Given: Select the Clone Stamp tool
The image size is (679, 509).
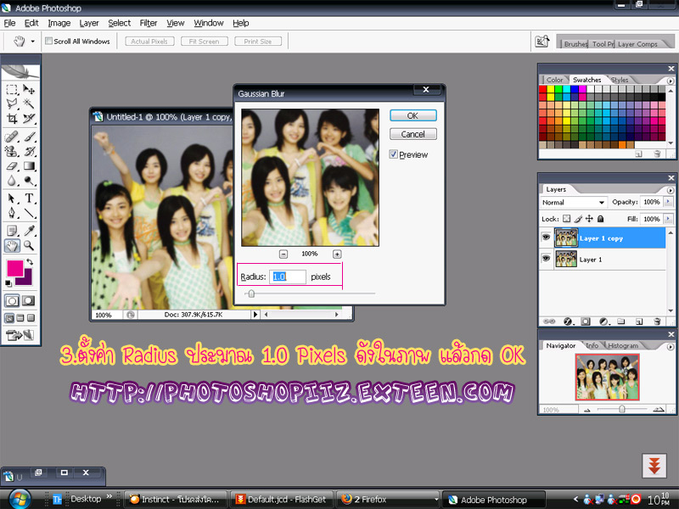Looking at the screenshot, I should point(12,152).
